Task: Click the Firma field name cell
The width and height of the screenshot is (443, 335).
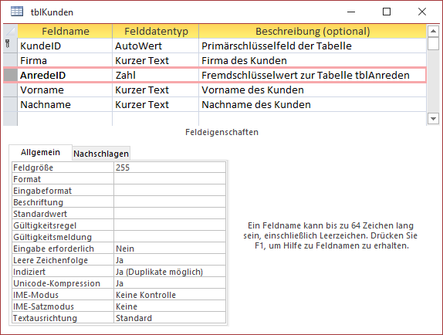Action: [x=65, y=60]
